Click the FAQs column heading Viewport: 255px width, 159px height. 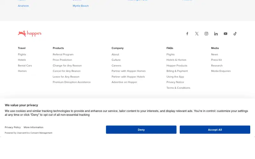point(170,48)
